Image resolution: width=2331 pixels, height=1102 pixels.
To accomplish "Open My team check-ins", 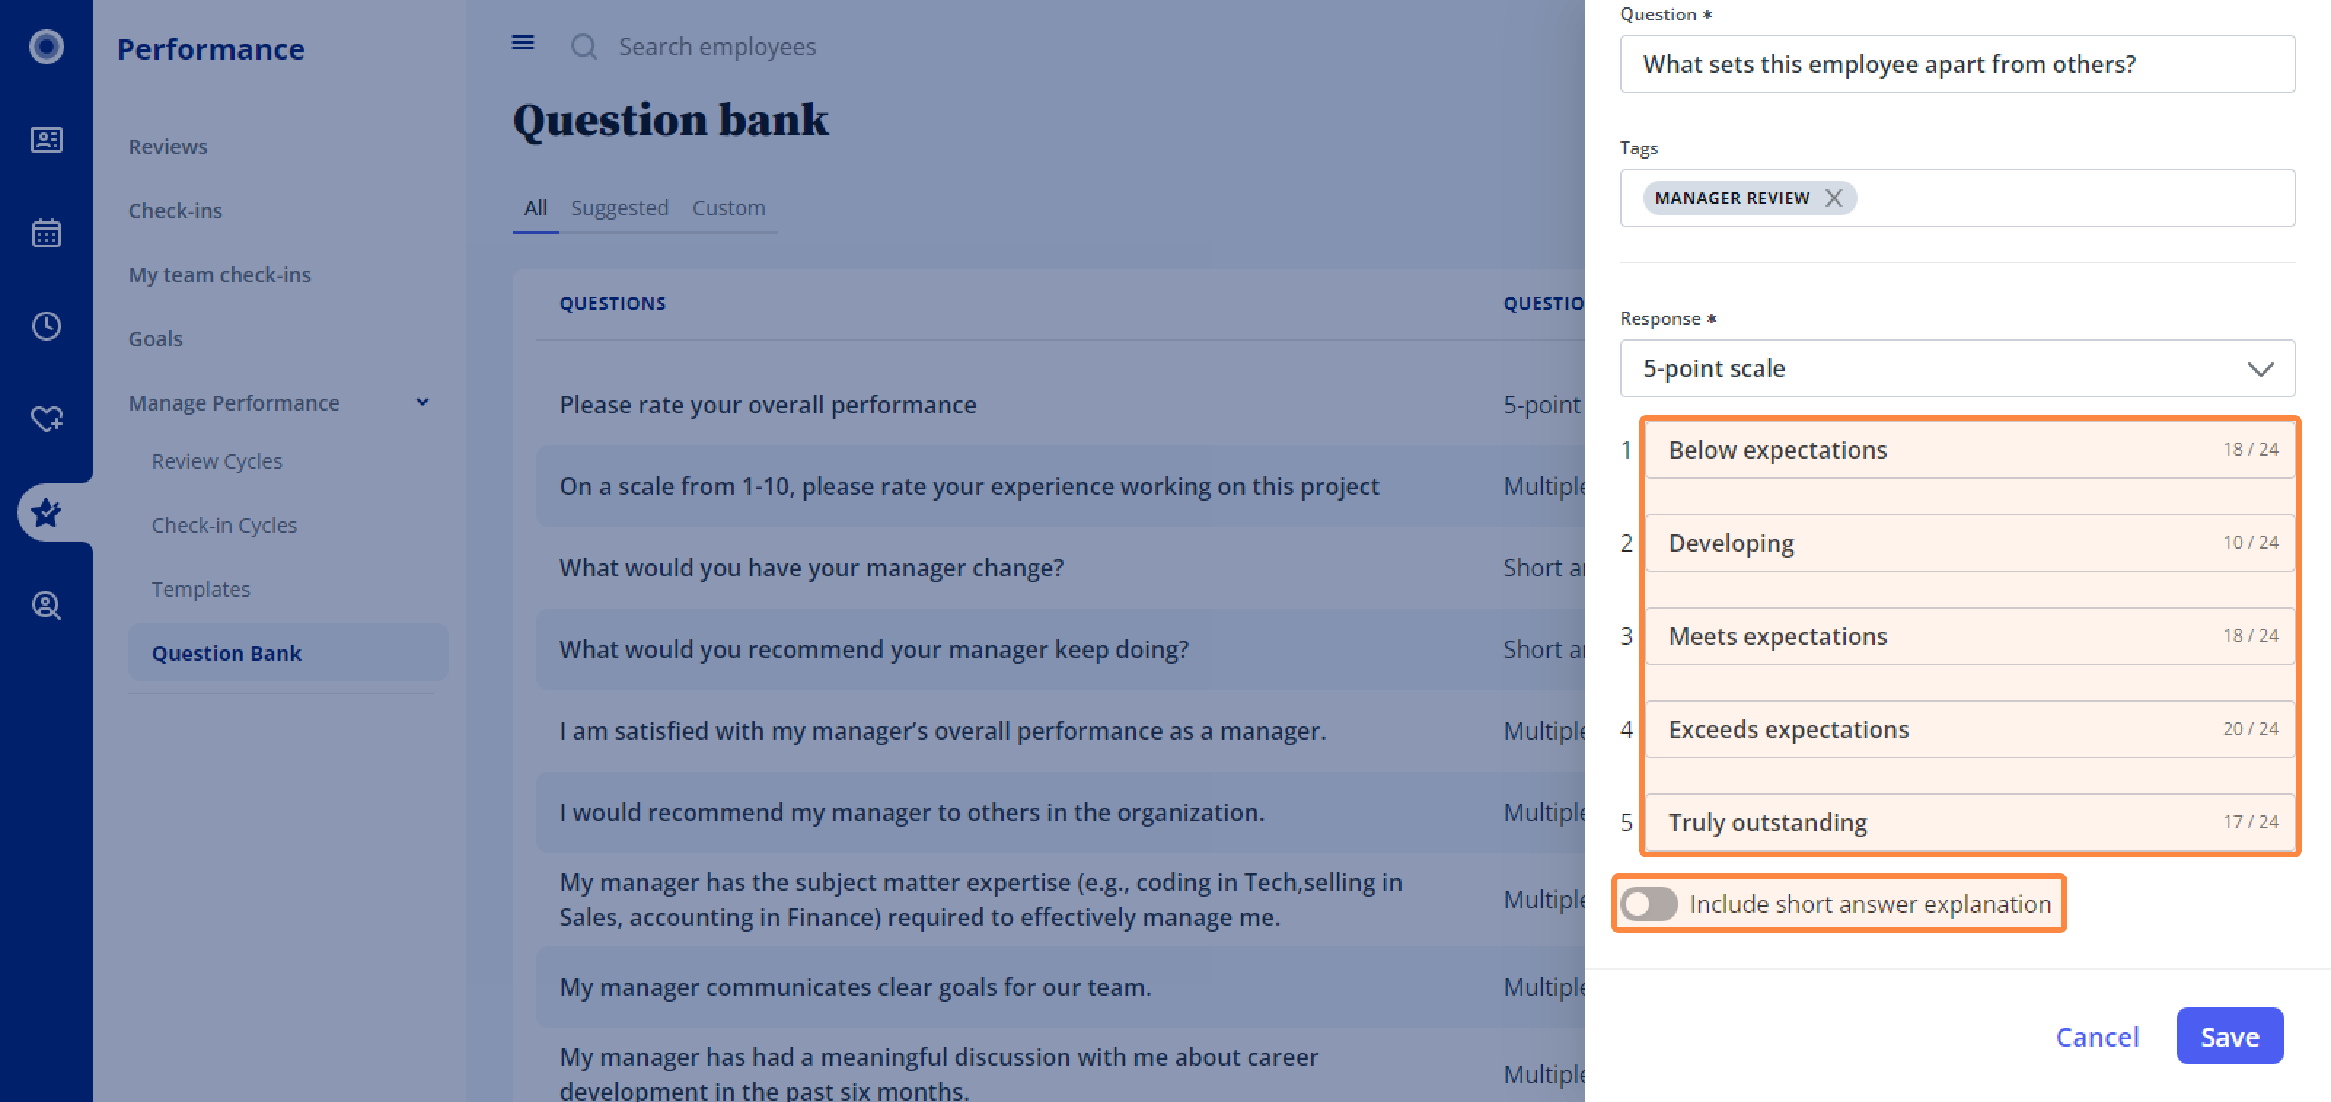I will tap(219, 275).
